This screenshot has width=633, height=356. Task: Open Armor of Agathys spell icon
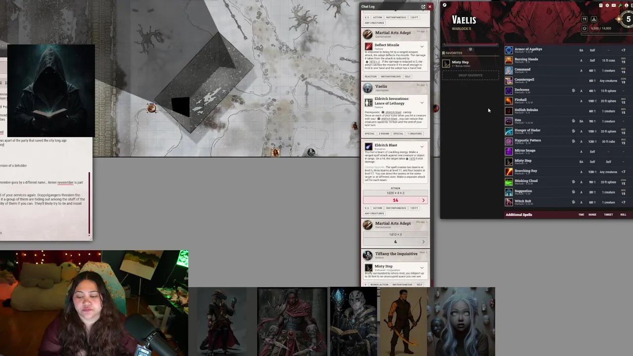click(509, 50)
